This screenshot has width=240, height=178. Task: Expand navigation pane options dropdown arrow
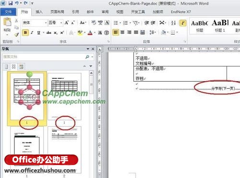(88, 49)
